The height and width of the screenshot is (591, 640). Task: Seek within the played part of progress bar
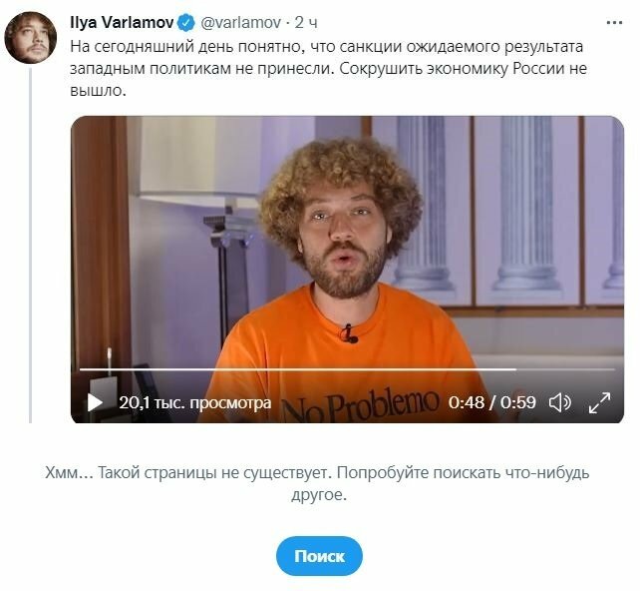tap(298, 369)
